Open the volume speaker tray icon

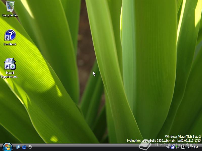tap(168, 147)
